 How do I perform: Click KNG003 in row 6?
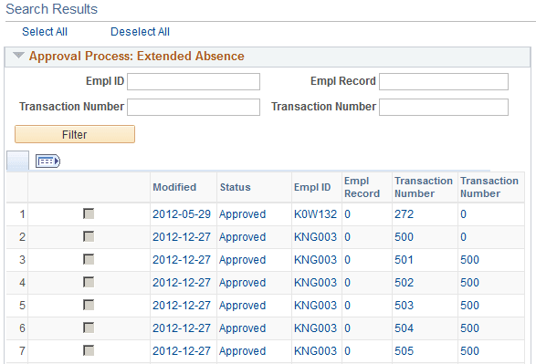pyautogui.click(x=315, y=328)
